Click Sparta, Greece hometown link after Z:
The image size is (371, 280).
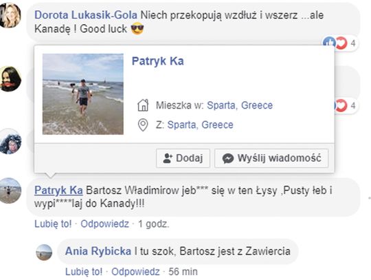200,125
